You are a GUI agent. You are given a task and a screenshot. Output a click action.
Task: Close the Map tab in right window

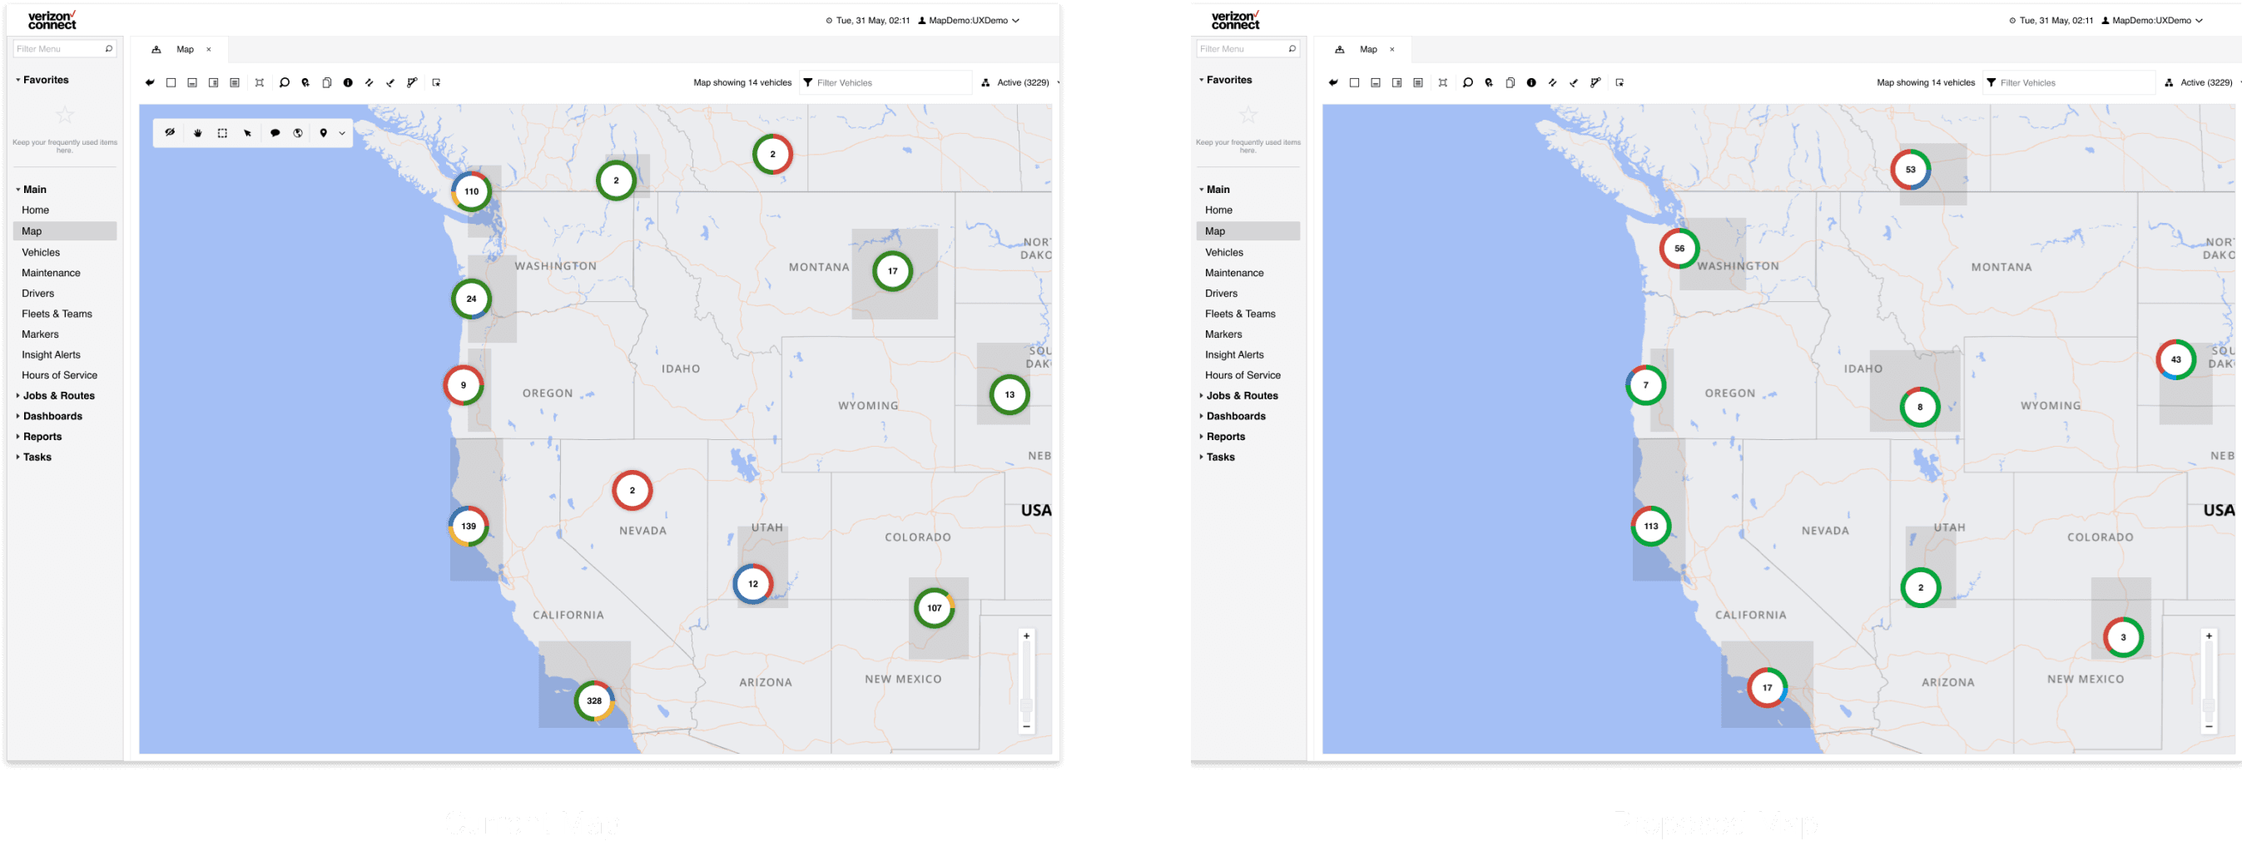point(1392,50)
